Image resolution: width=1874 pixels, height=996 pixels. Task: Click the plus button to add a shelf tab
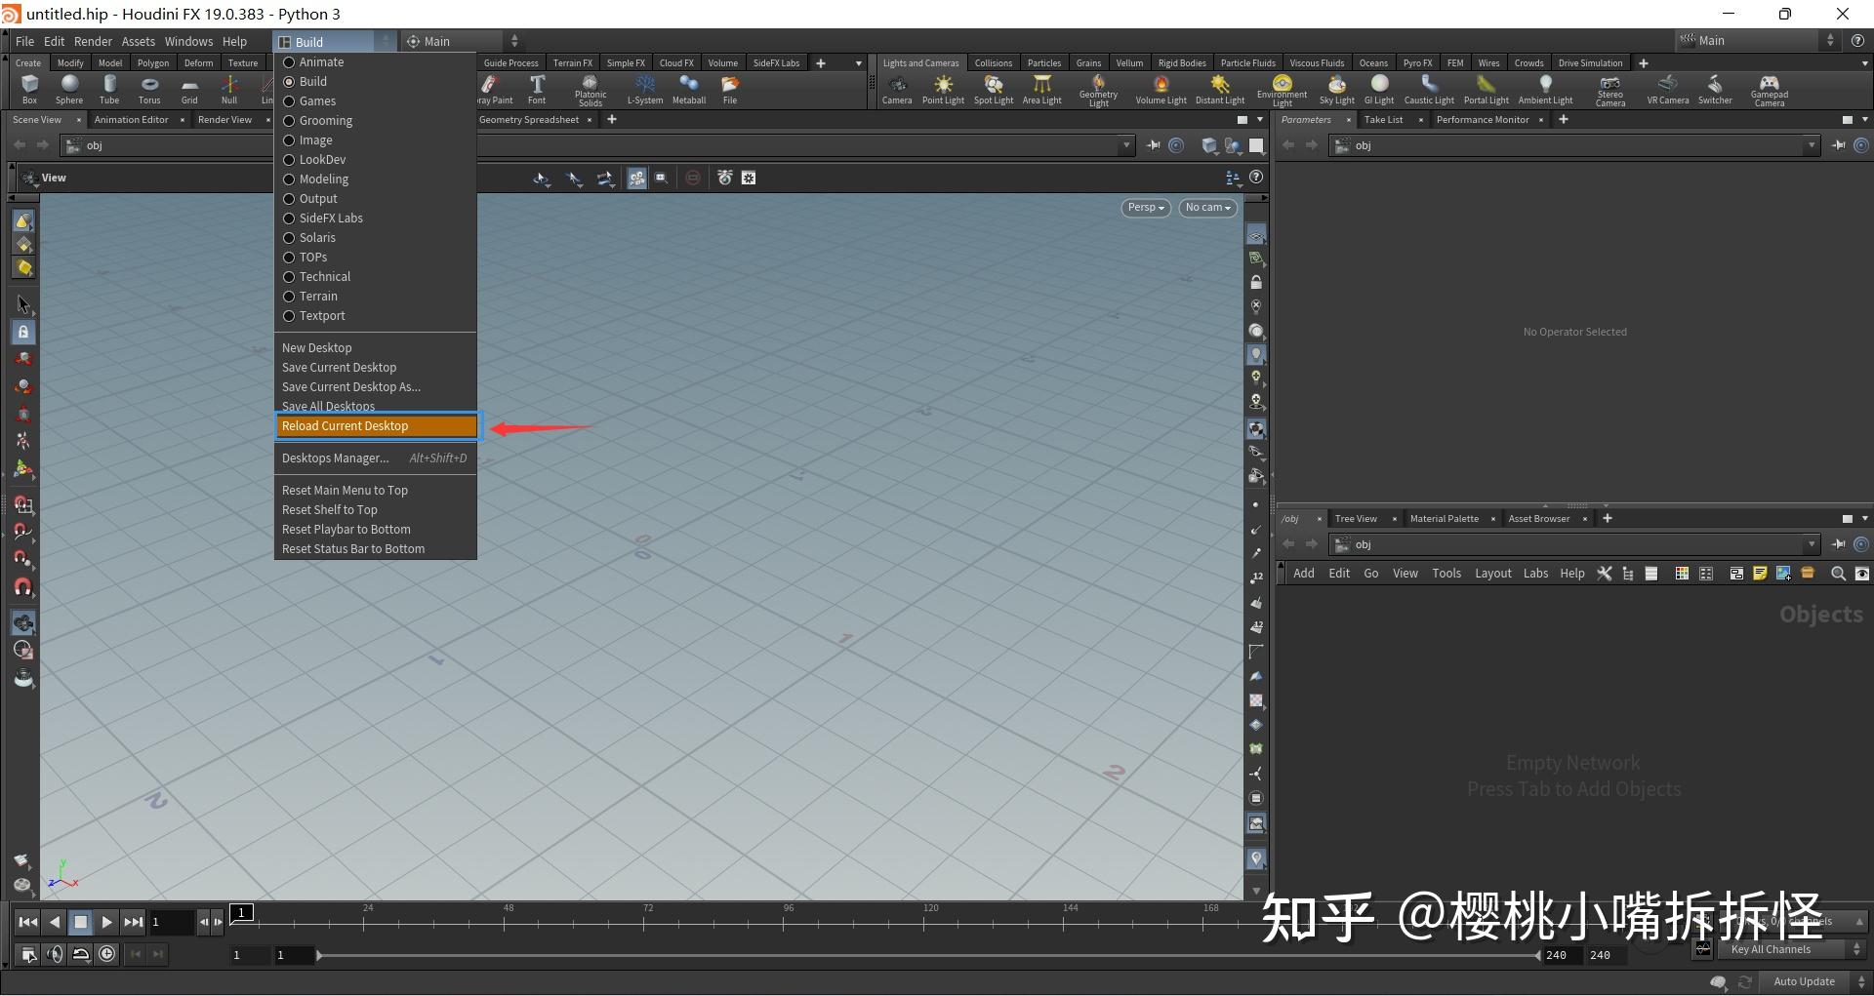point(1643,62)
